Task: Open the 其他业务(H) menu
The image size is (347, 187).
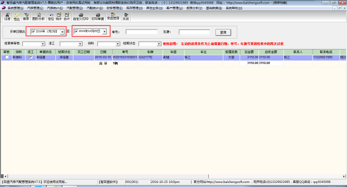Action: pos(154,8)
